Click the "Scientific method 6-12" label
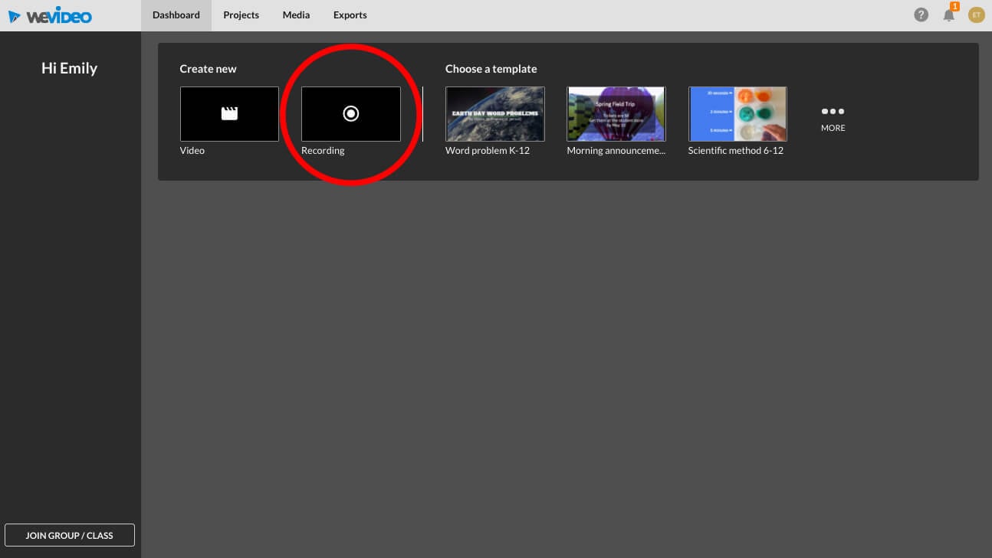 click(x=735, y=151)
